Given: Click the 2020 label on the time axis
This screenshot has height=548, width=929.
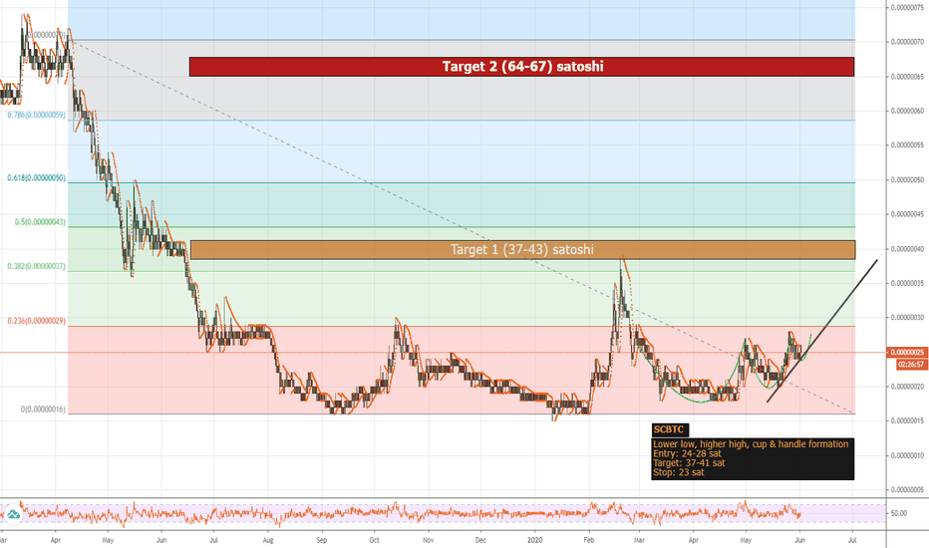Looking at the screenshot, I should coord(534,540).
